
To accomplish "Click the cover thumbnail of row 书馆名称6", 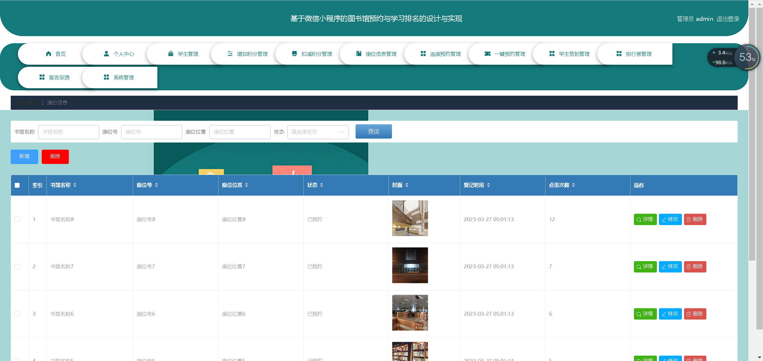I will point(410,313).
